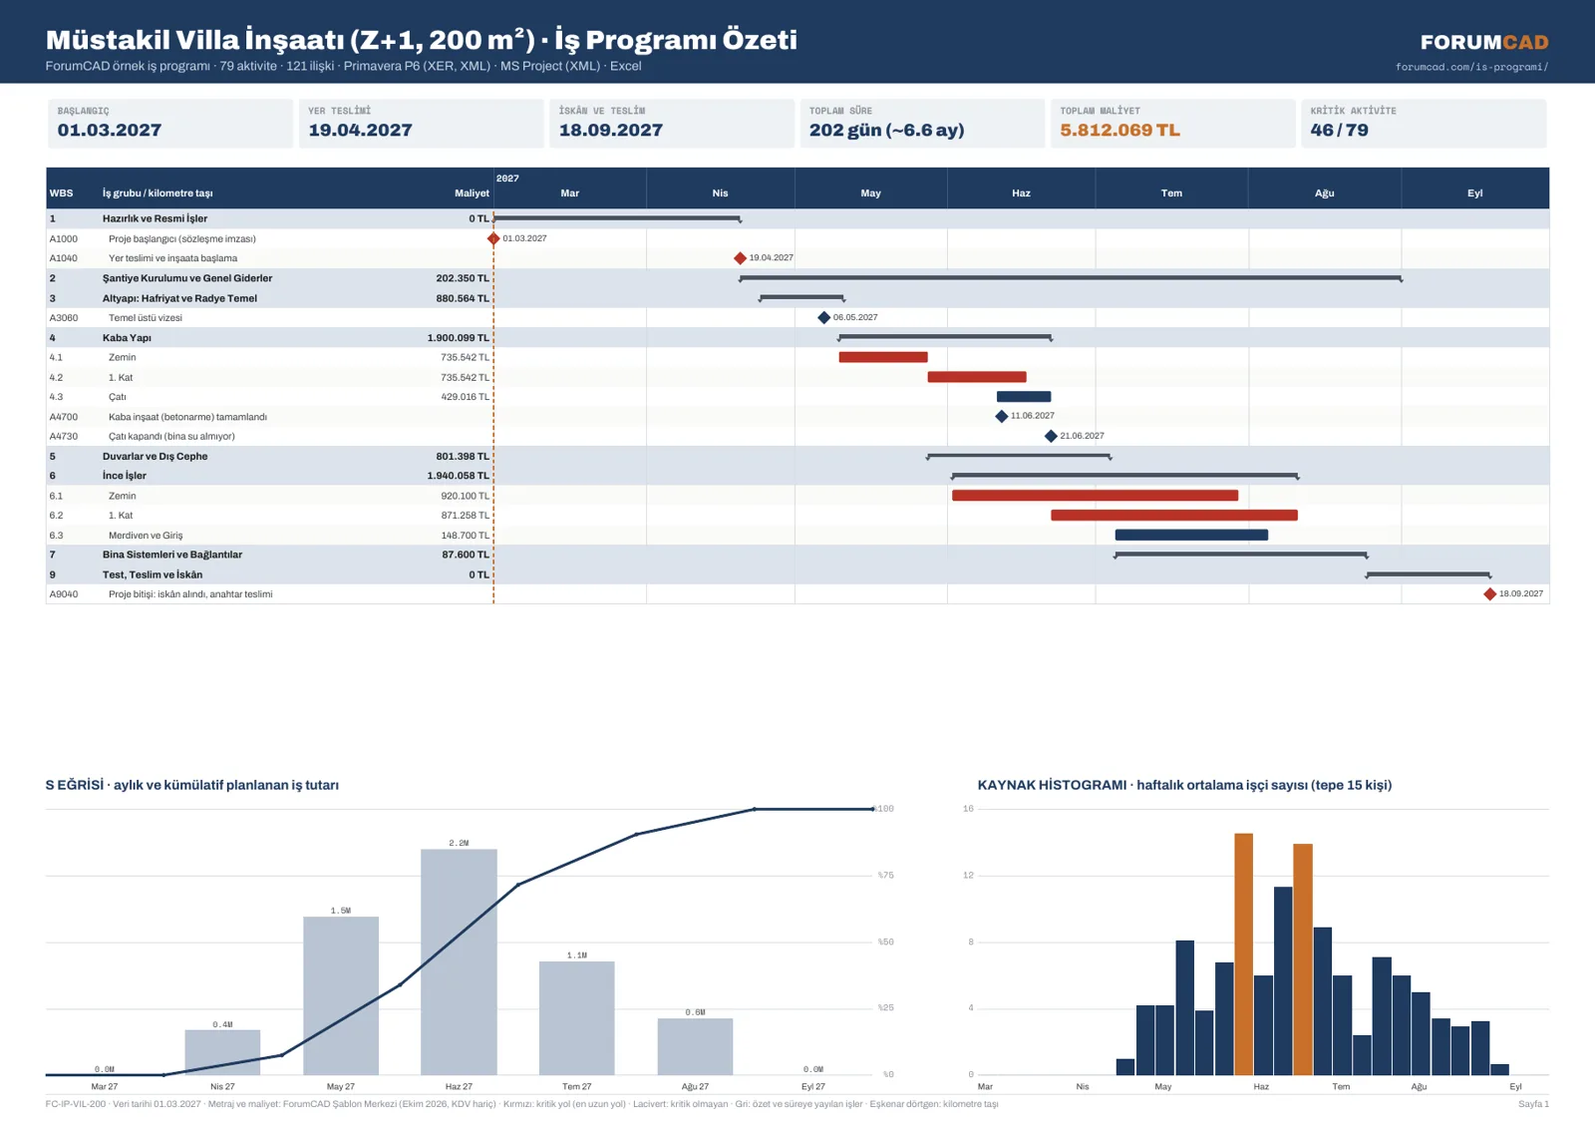Select the red milestone diamond dated 01.03.2027
Screen dimensions: 1595x1129
(x=493, y=238)
